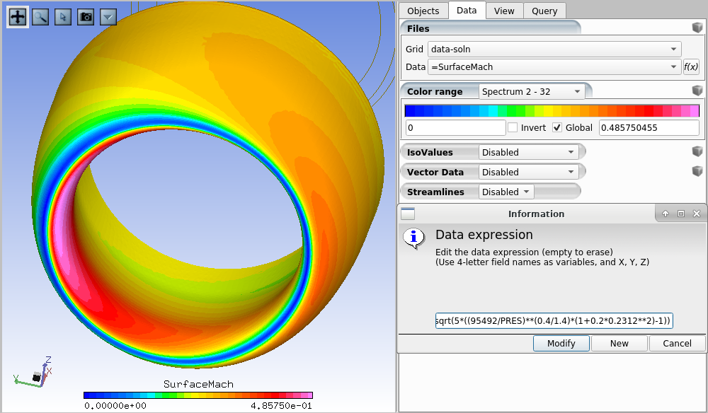The height and width of the screenshot is (413, 708).
Task: Click the f(x) data expression button
Action: [690, 67]
